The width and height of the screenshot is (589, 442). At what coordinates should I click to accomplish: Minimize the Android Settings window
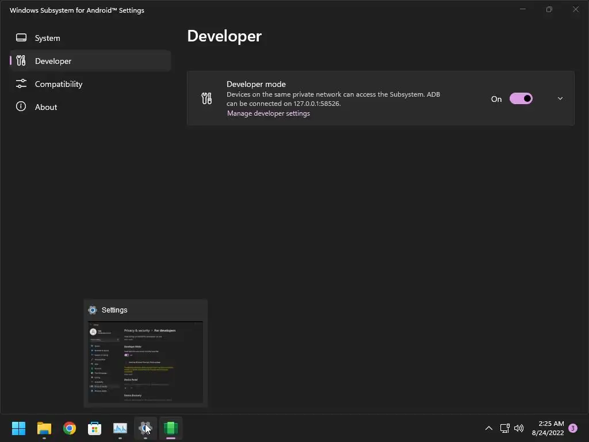coord(522,9)
